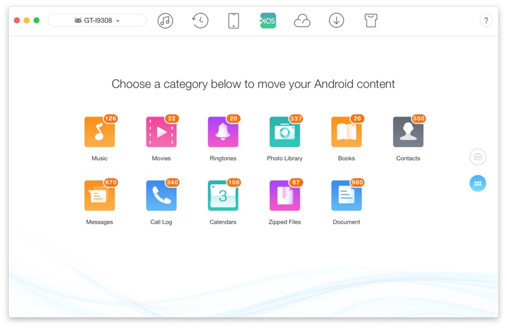Select the Call Log category

pos(162,196)
